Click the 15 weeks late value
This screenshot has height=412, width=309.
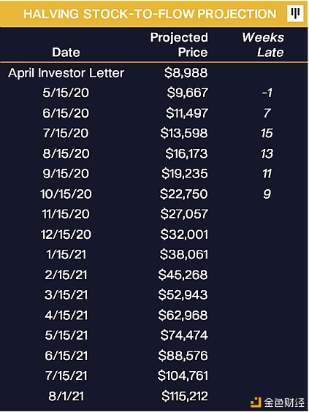267,133
